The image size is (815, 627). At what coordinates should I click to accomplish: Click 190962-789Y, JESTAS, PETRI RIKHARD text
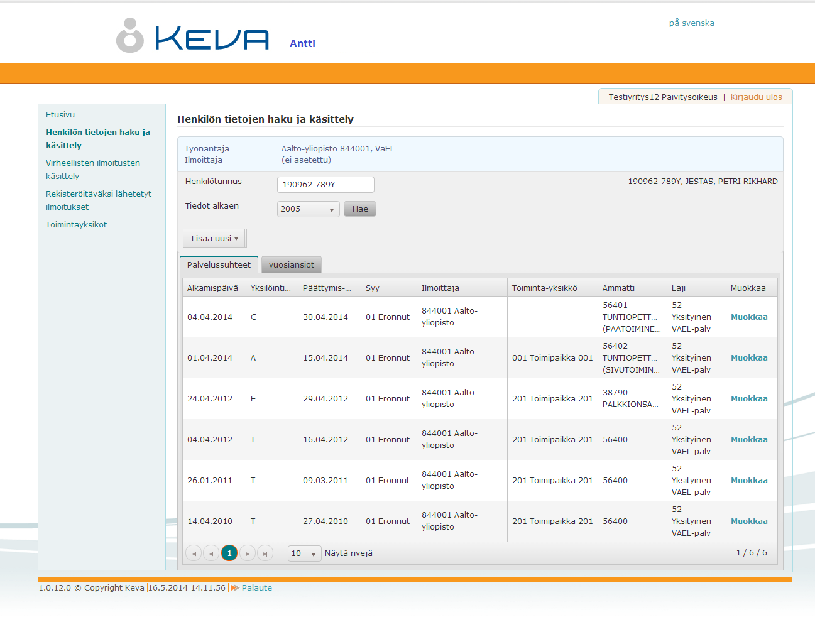tap(703, 182)
